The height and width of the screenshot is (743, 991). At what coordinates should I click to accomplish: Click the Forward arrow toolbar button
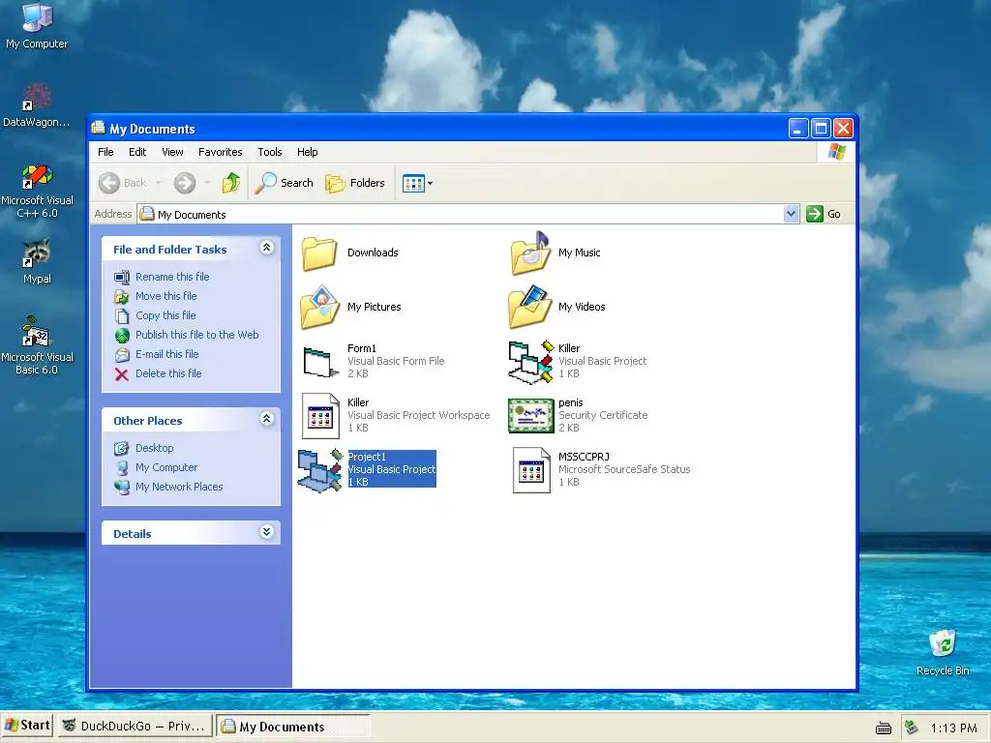(185, 183)
